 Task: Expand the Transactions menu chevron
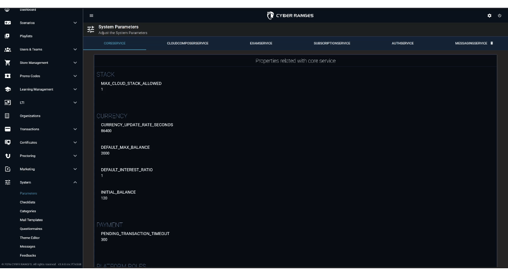pyautogui.click(x=75, y=129)
